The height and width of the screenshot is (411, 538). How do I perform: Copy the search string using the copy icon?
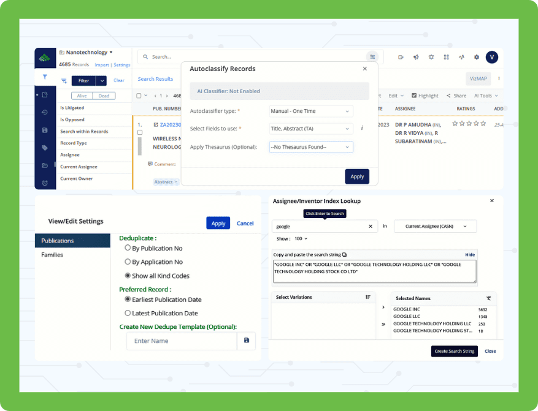coord(345,255)
